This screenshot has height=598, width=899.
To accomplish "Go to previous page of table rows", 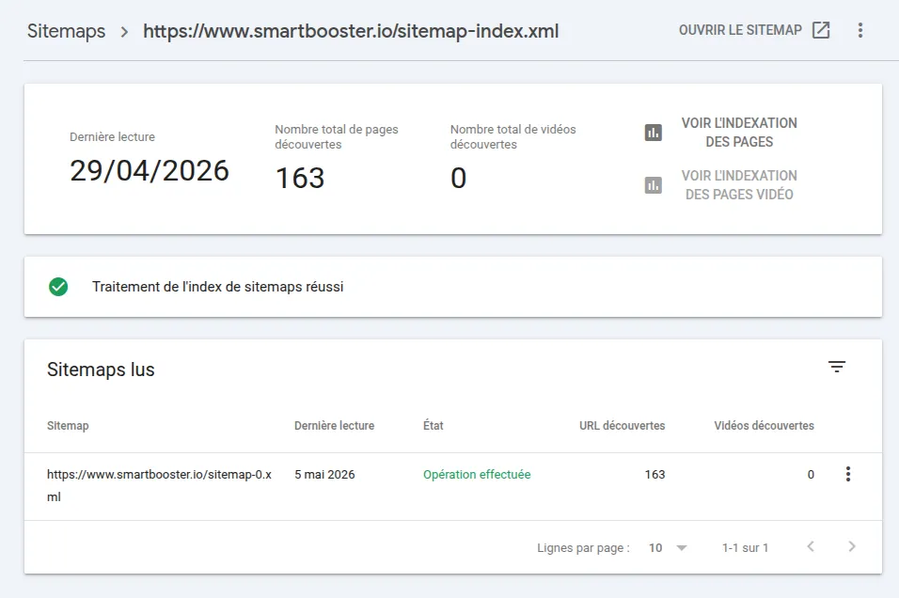I will tap(811, 546).
